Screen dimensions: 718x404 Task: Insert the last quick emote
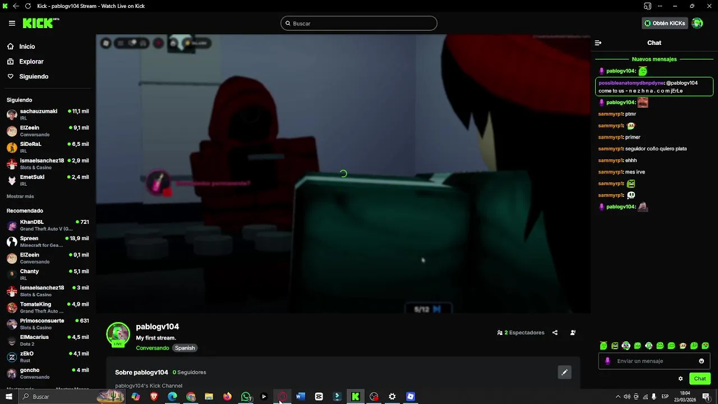pyautogui.click(x=705, y=346)
